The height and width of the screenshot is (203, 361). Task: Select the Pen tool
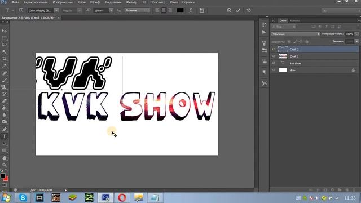(x=4, y=130)
